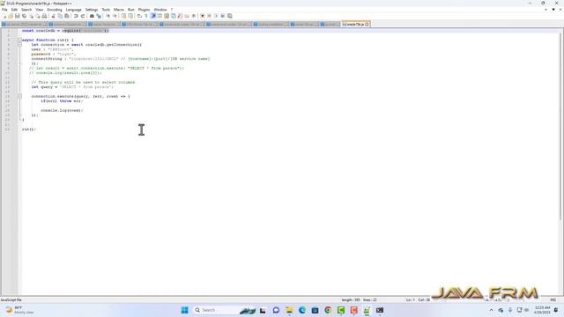Open the Window menu
Screen dimensions: 564x317
point(160,10)
